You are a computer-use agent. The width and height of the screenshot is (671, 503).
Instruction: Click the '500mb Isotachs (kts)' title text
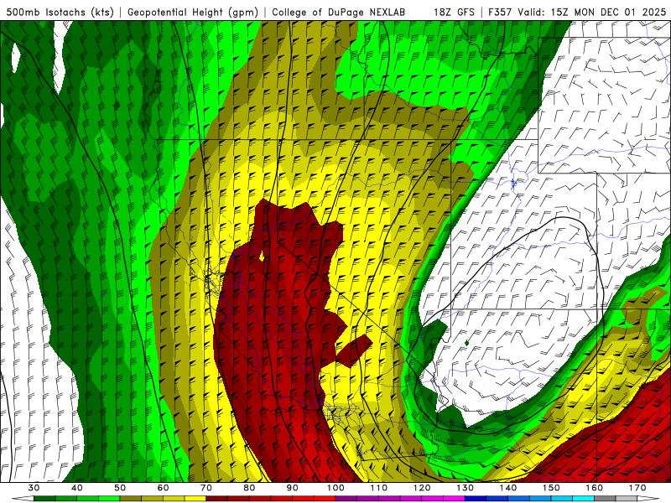60,13
